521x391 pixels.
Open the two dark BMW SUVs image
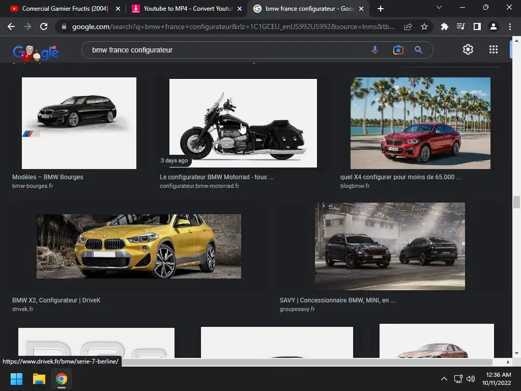390,246
